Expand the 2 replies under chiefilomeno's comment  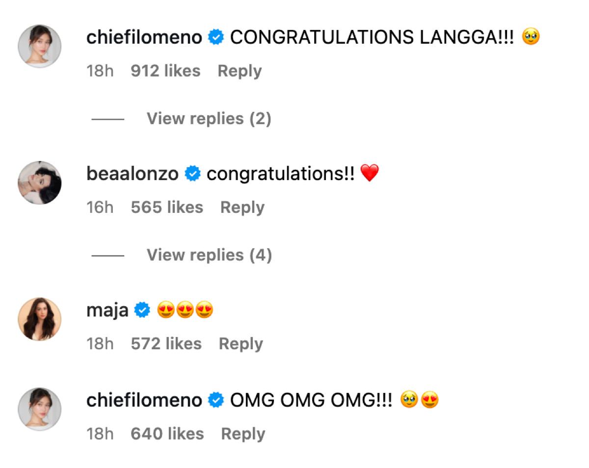209,119
